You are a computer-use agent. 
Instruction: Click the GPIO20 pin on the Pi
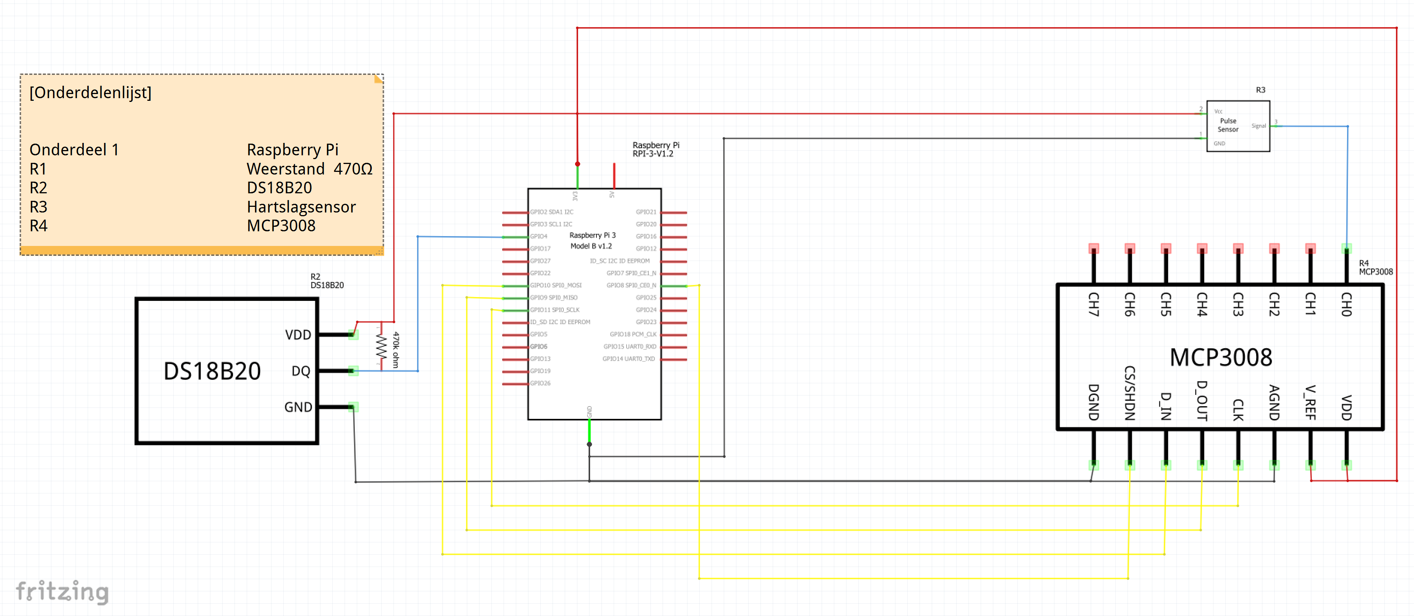coord(674,224)
